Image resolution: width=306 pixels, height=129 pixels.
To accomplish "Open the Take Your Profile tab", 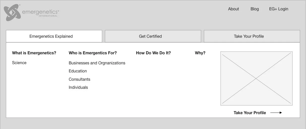I will click(x=252, y=36).
